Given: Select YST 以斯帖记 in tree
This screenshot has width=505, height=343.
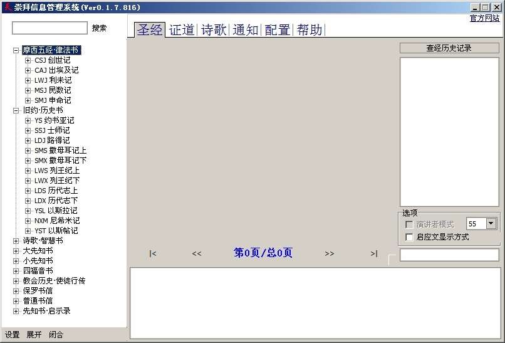Looking at the screenshot, I should [56, 231].
